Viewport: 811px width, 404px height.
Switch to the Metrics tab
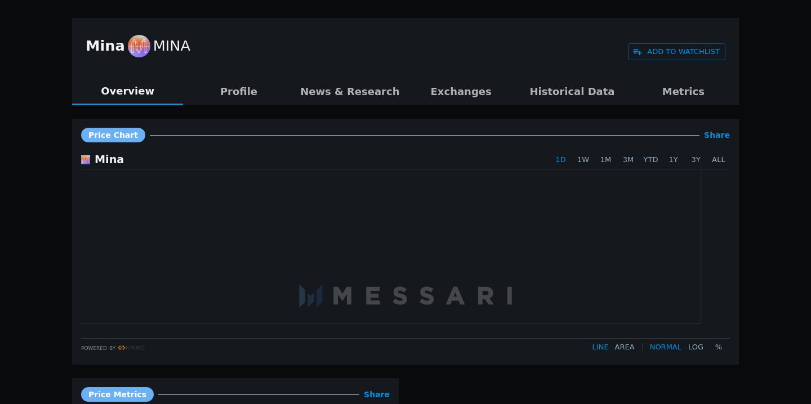(x=683, y=91)
